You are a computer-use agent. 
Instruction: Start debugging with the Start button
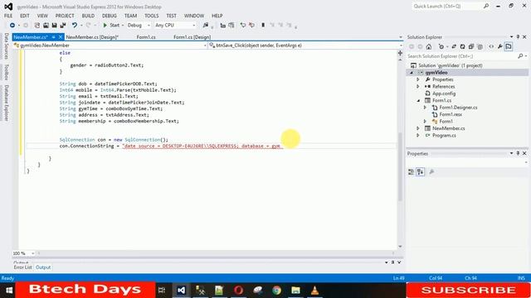[x=111, y=26]
